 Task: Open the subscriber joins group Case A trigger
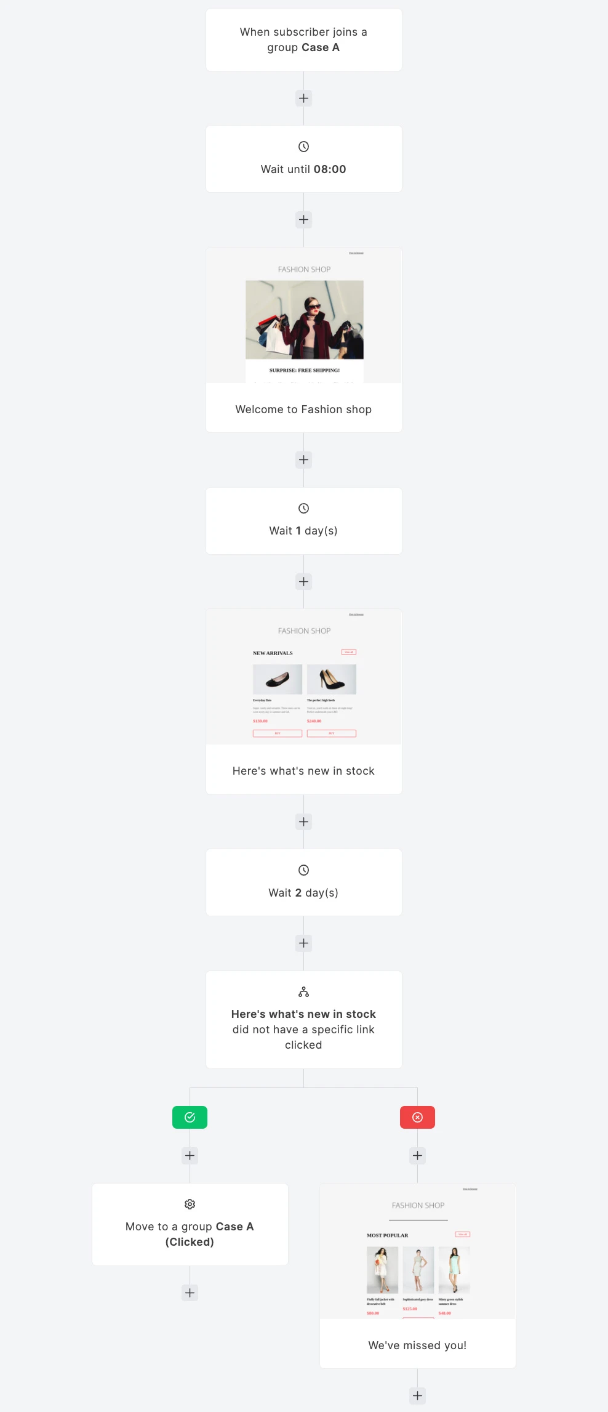pos(303,40)
